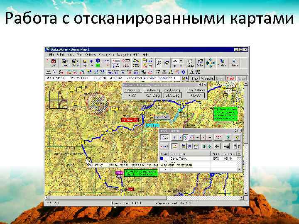Screen dimensions: 299x224
Task: Open the Help menu
Action: (x=145, y=55)
